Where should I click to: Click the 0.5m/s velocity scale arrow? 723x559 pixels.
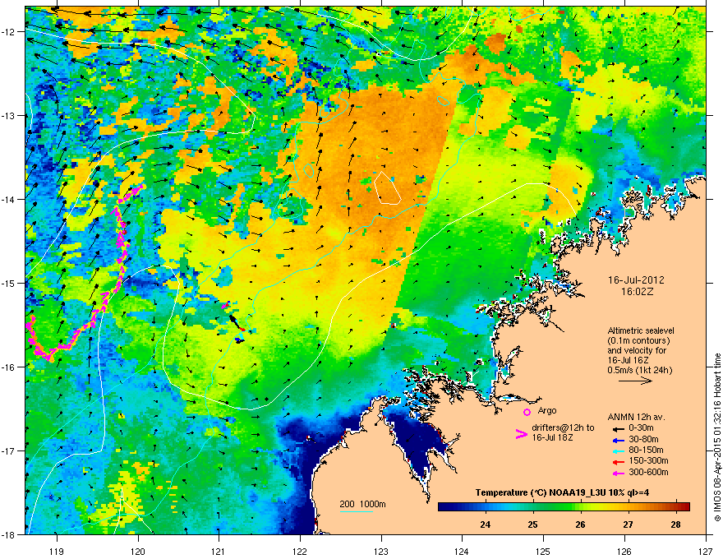coord(635,381)
